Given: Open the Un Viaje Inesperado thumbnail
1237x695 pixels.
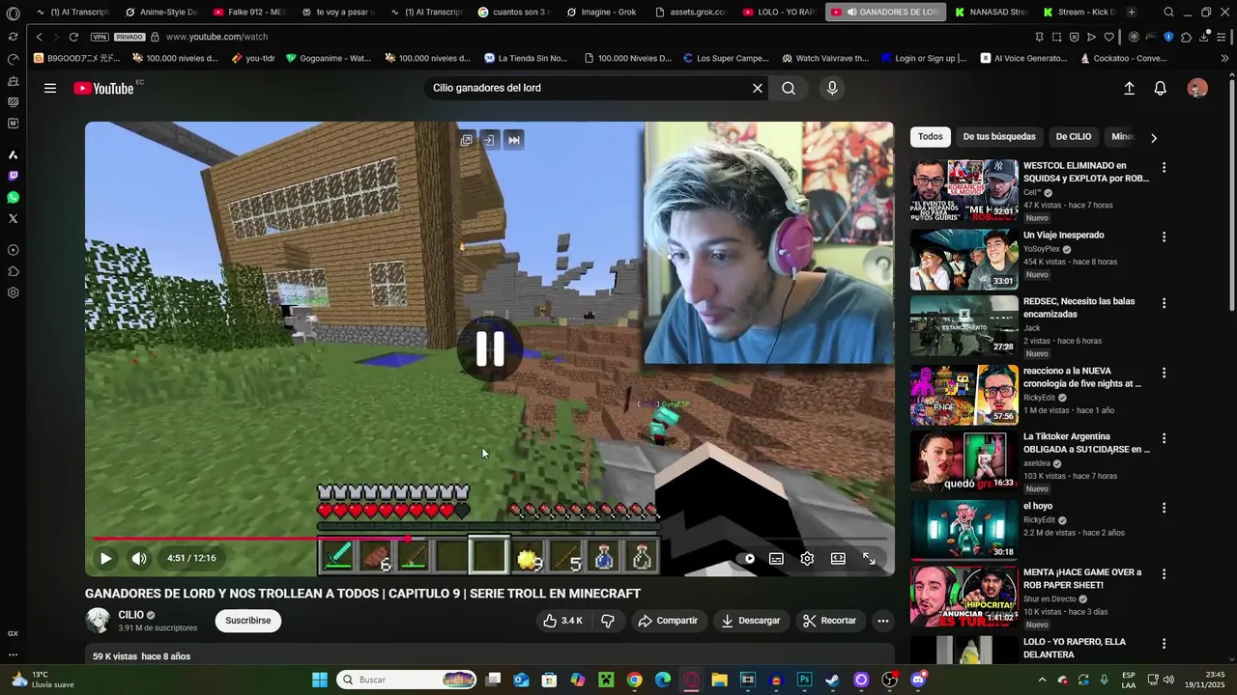Looking at the screenshot, I should 964,260.
